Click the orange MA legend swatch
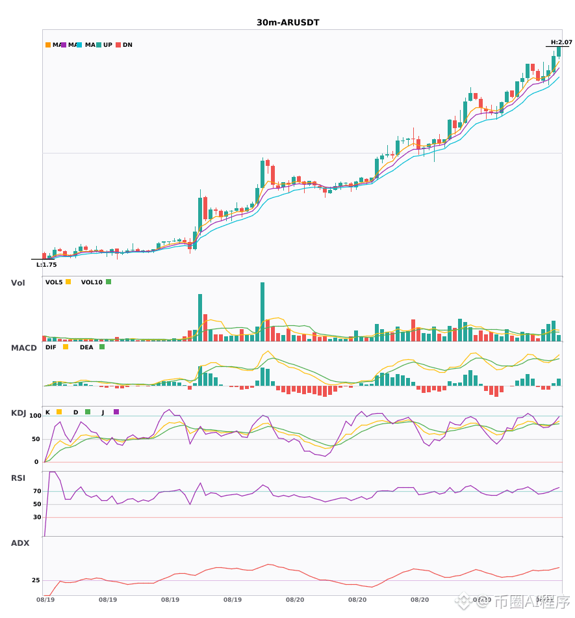This screenshot has width=575, height=618. 48,45
